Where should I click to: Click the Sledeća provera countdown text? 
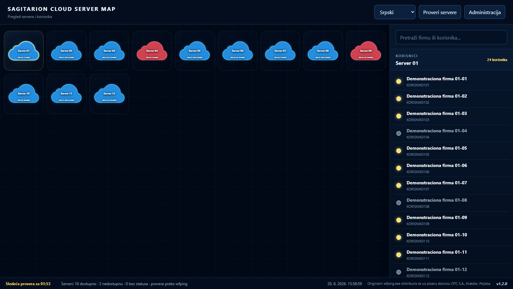[x=28, y=284]
